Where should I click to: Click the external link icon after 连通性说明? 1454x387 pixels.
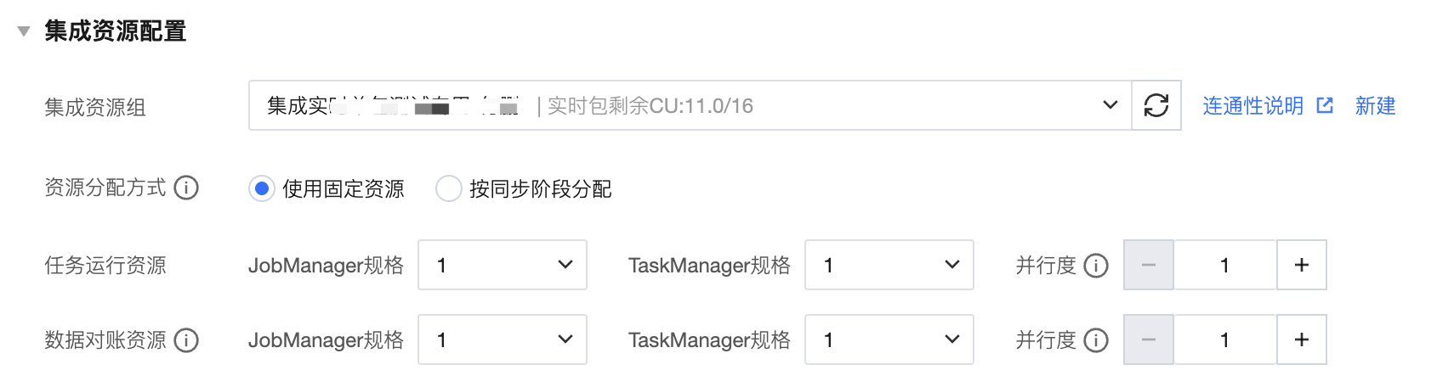(1325, 105)
